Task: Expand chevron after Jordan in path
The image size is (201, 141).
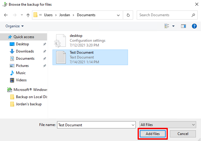Action: coord(73,15)
